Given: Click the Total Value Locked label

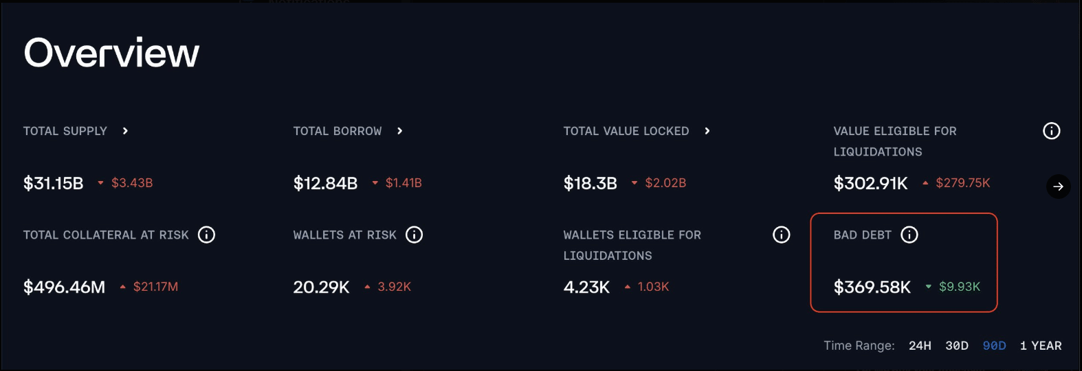Looking at the screenshot, I should [626, 131].
